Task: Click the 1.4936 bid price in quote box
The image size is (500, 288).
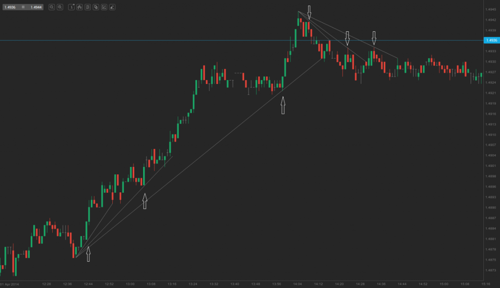Action: (x=10, y=7)
